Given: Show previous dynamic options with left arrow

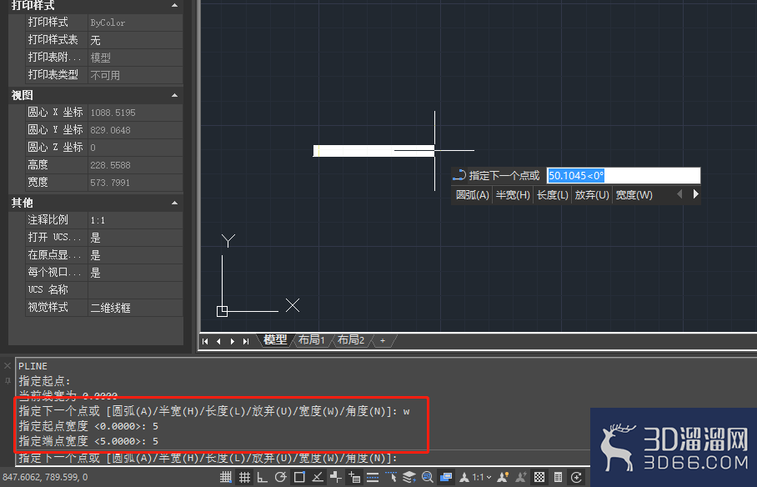Looking at the screenshot, I should 679,194.
